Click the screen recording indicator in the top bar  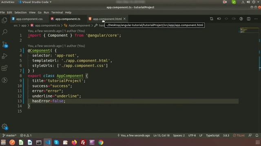click(x=225, y=2)
